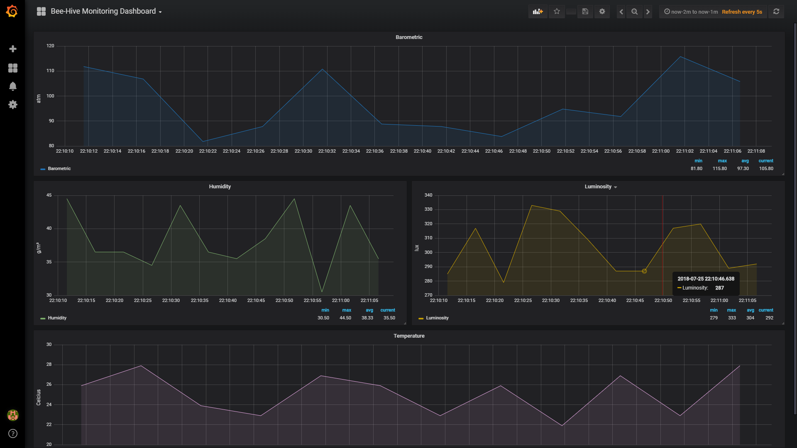Screen dimensions: 797x448
Task: Sort Barometric legend by min column
Action: pos(698,161)
